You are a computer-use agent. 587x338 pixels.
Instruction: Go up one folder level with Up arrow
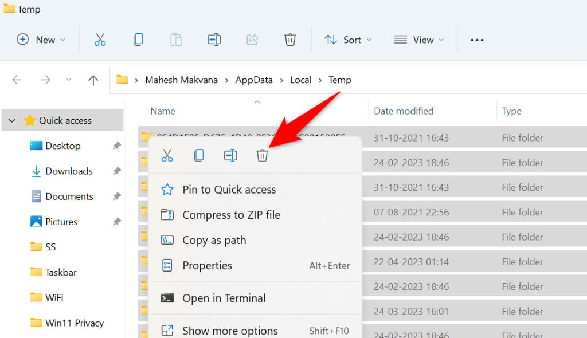click(93, 80)
